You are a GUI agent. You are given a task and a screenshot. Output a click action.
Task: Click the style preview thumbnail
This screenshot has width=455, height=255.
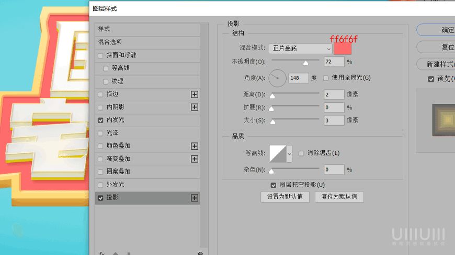443,120
